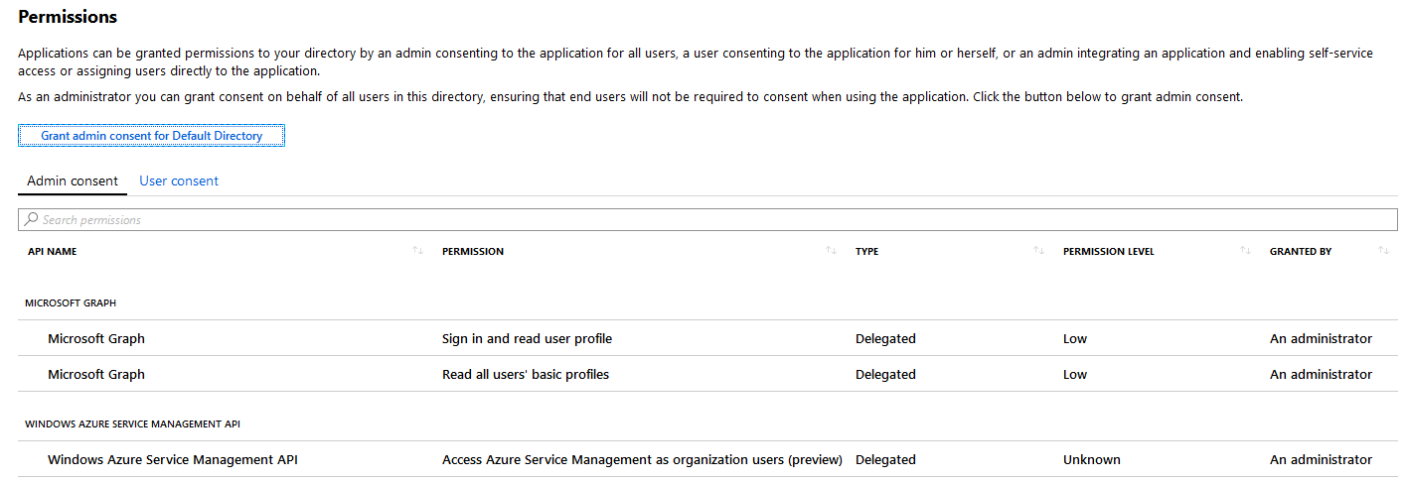
Task: Switch to the User consent tab
Action: (179, 181)
